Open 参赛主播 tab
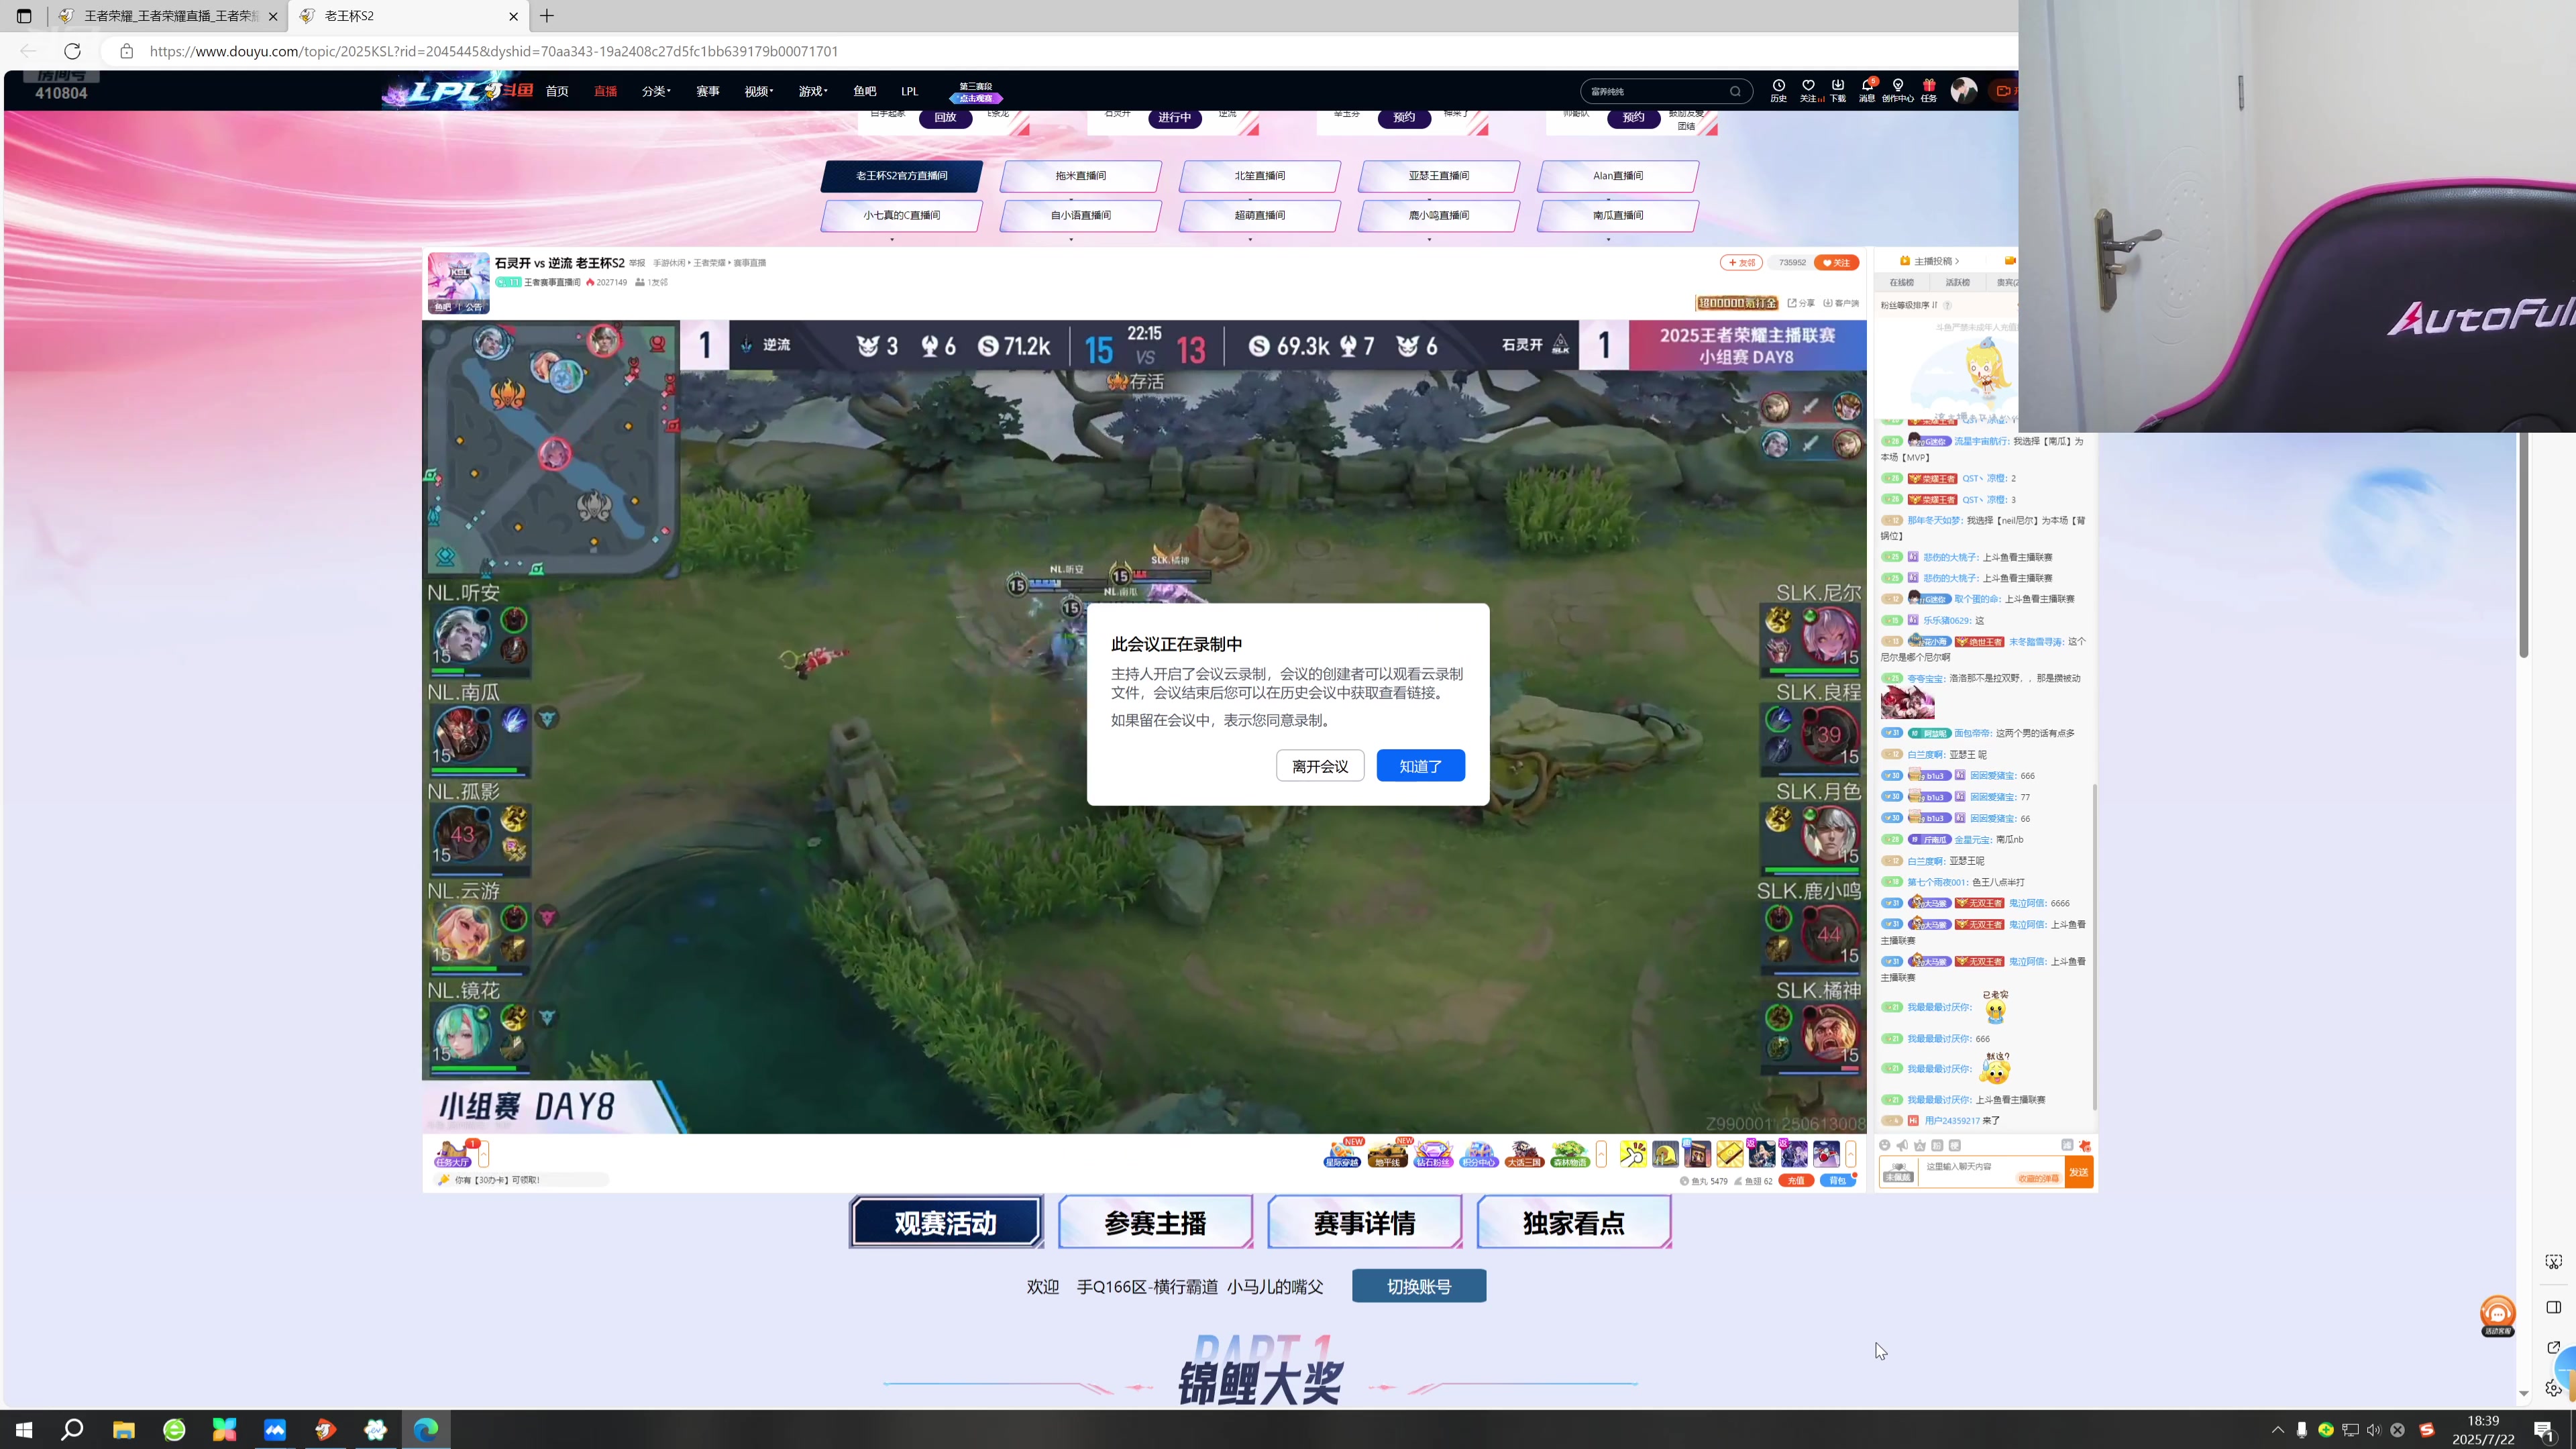 tap(1156, 1223)
